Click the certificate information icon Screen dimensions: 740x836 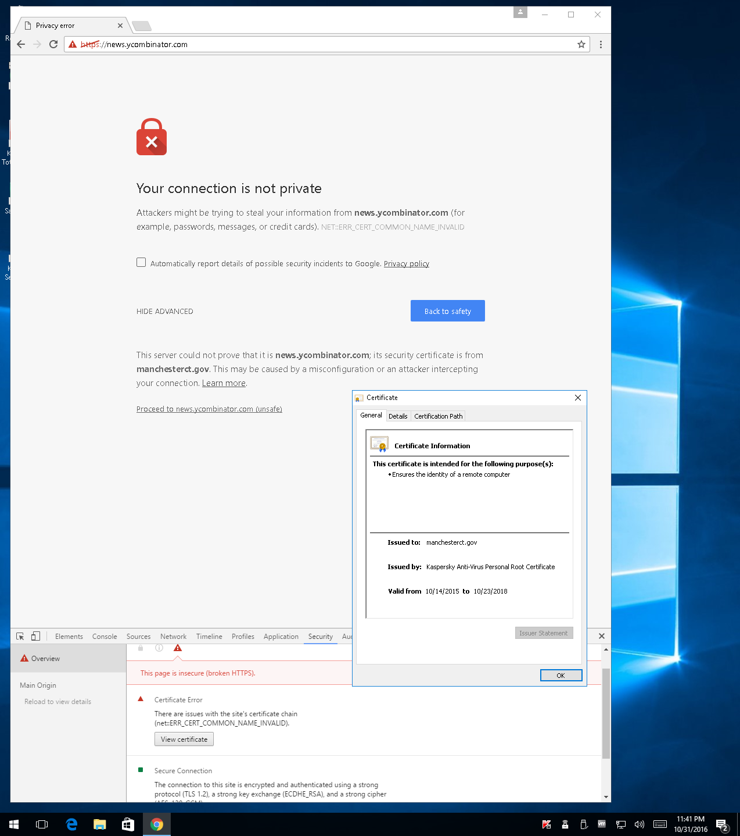pyautogui.click(x=379, y=444)
